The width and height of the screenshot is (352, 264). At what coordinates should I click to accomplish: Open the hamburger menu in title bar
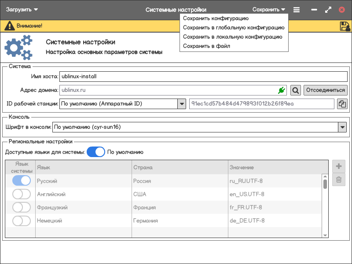(x=297, y=10)
